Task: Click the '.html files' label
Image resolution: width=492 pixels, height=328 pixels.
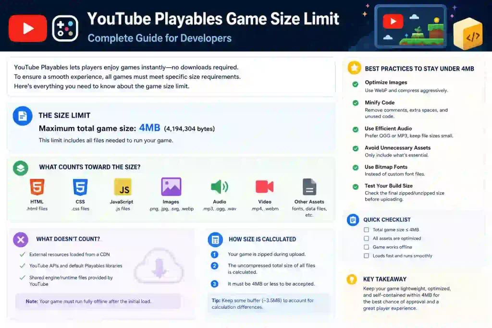Action: pos(37,208)
